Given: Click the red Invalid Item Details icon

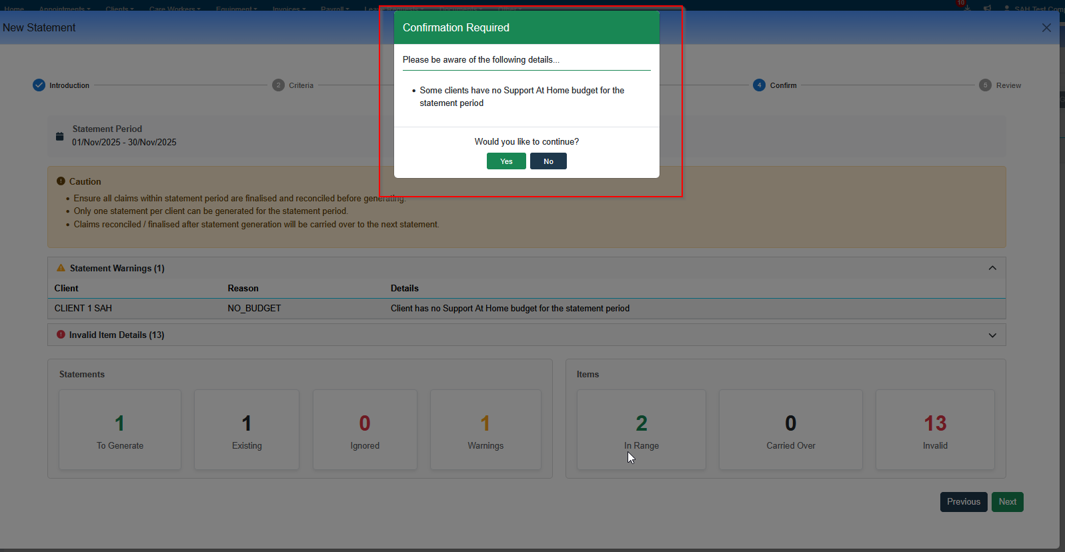Looking at the screenshot, I should (61, 335).
